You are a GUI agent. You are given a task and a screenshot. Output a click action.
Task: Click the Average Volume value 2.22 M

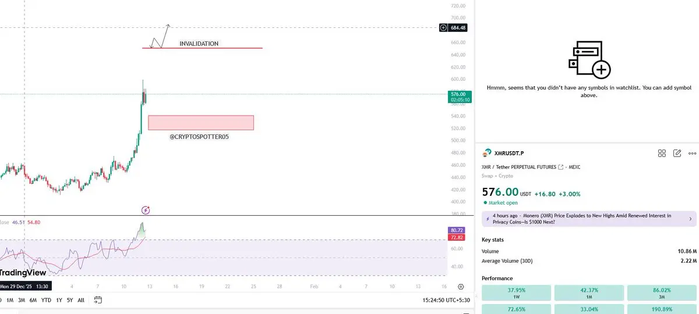pyautogui.click(x=689, y=261)
